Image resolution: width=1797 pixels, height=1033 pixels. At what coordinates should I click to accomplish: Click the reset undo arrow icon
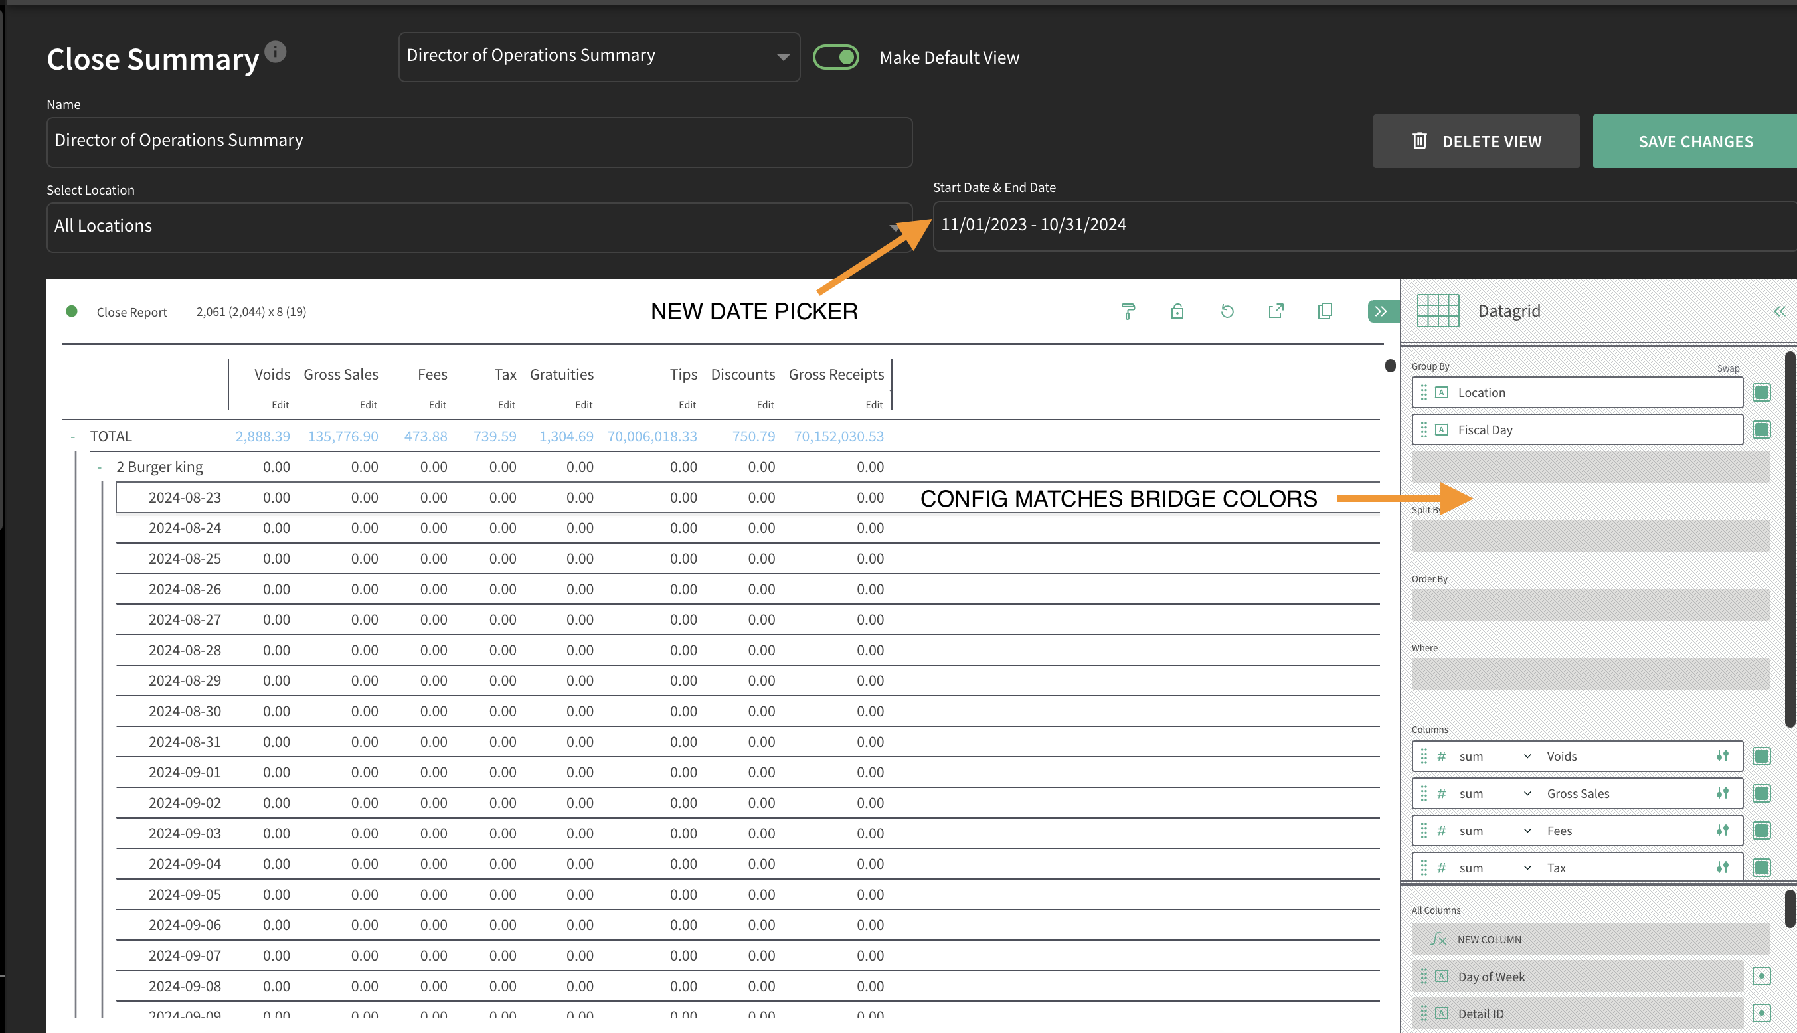click(x=1227, y=311)
